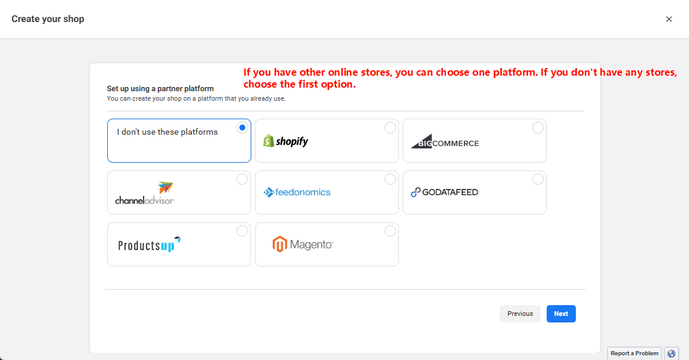
Task: Click the globe language icon
Action: [672, 353]
